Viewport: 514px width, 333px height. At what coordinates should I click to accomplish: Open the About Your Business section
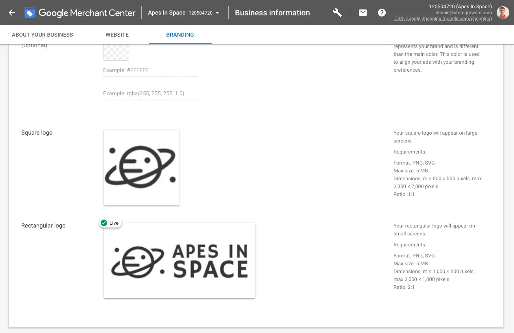(42, 35)
